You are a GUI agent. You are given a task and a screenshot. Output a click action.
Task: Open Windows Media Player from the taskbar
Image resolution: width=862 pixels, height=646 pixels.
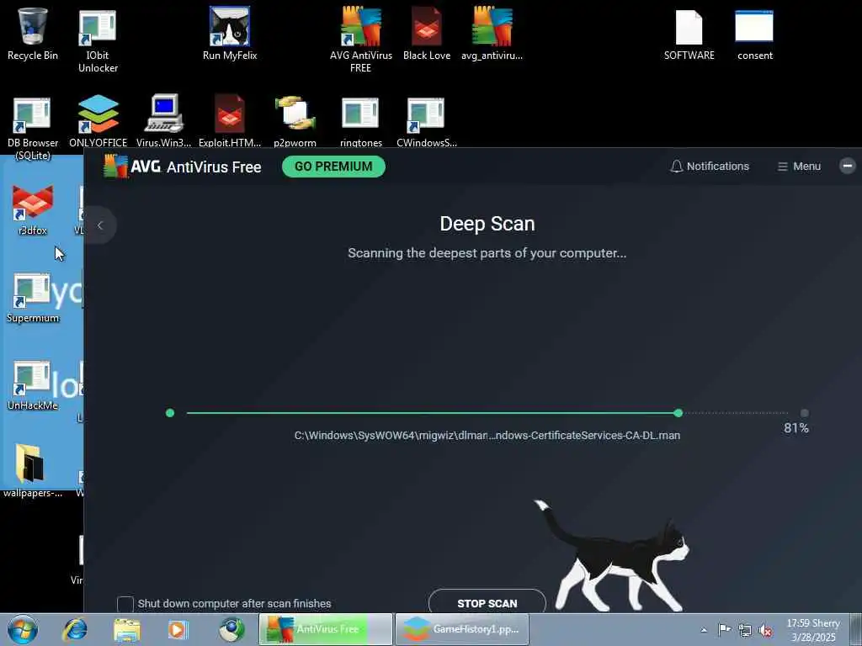[178, 629]
